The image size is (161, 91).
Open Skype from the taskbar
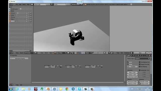click(79, 89)
